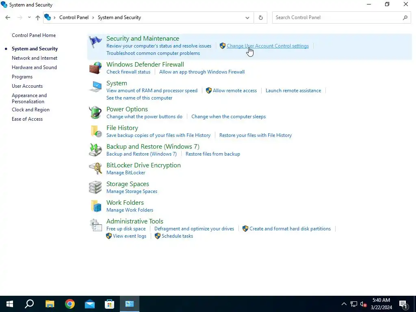
Task: Go to Control Panel Home
Action: pos(34,35)
